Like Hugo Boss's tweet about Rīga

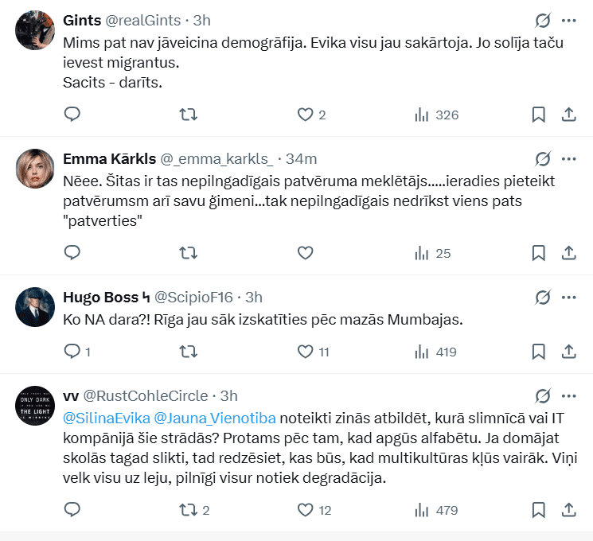pos(305,351)
